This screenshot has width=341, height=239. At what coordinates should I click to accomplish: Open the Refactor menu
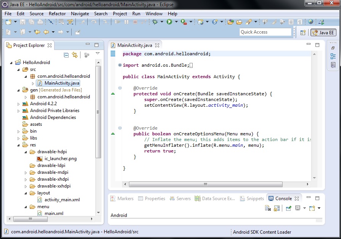pyautogui.click(x=57, y=14)
